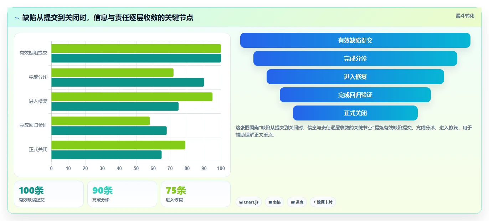Click the x-axis tick label 30
Image resolution: width=489 pixels, height=221 pixels.
[102, 168]
